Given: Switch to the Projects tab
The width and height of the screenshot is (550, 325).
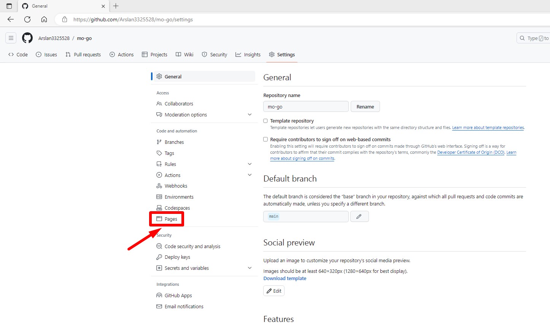Looking at the screenshot, I should click(x=154, y=54).
